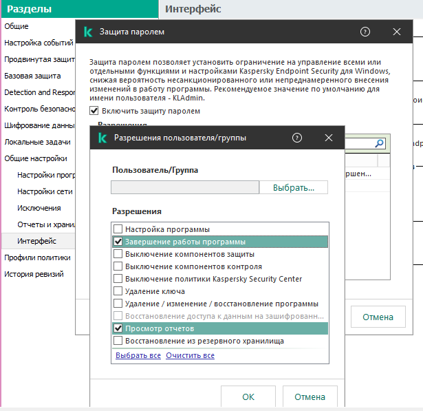Image resolution: width=423 pixels, height=411 pixels.
Task: Open Профили политики section
Action: (x=37, y=257)
